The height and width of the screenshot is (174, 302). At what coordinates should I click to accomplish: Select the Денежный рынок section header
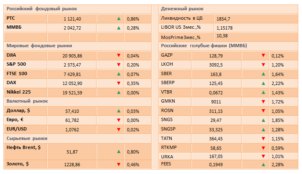pyautogui.click(x=182, y=9)
